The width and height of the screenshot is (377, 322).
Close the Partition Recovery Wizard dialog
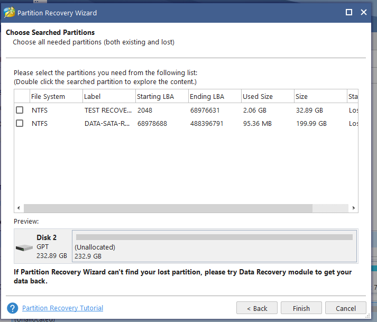click(364, 12)
